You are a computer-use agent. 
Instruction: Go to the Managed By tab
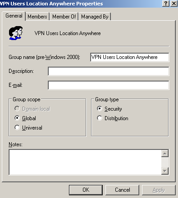[x=95, y=17]
